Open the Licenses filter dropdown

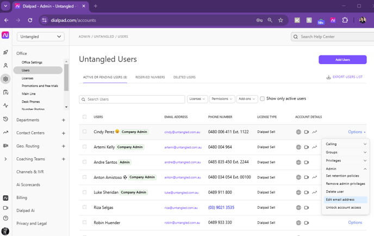point(197,99)
